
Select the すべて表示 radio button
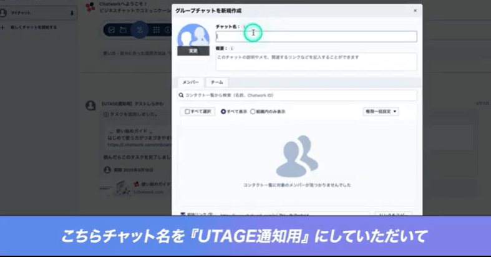tap(223, 112)
